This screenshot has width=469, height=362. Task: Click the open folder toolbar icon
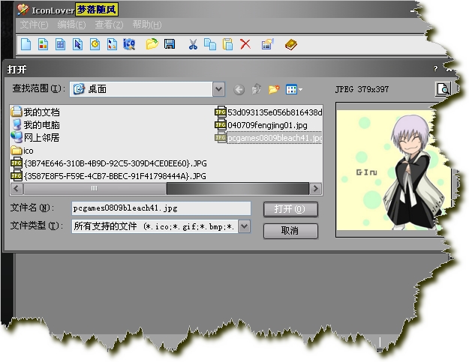[x=152, y=44]
